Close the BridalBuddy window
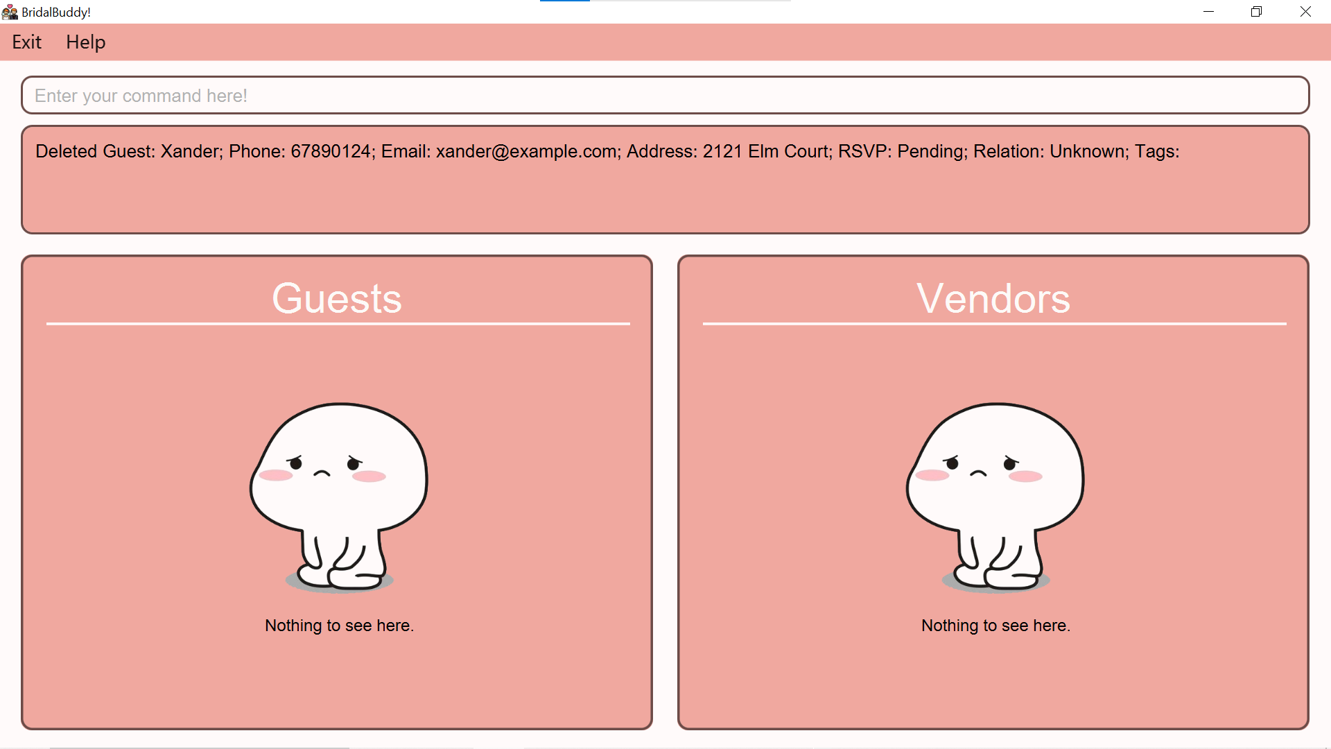This screenshot has height=749, width=1331. (1305, 12)
